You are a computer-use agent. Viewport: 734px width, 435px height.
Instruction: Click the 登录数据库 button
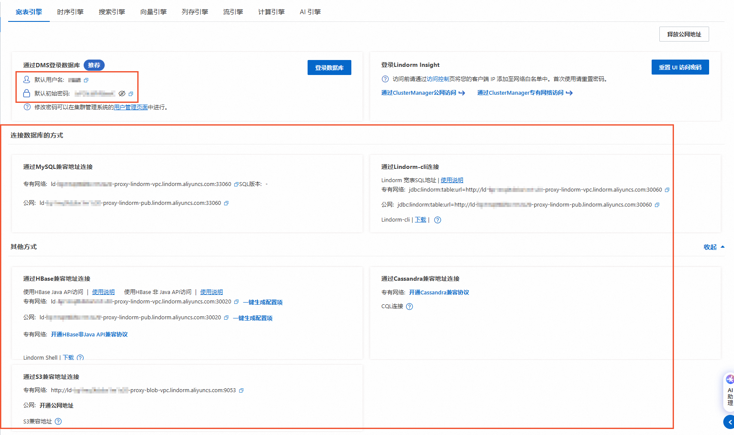point(329,68)
